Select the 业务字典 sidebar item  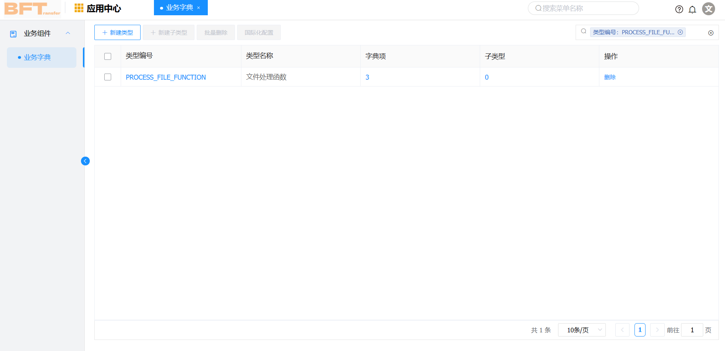point(37,57)
